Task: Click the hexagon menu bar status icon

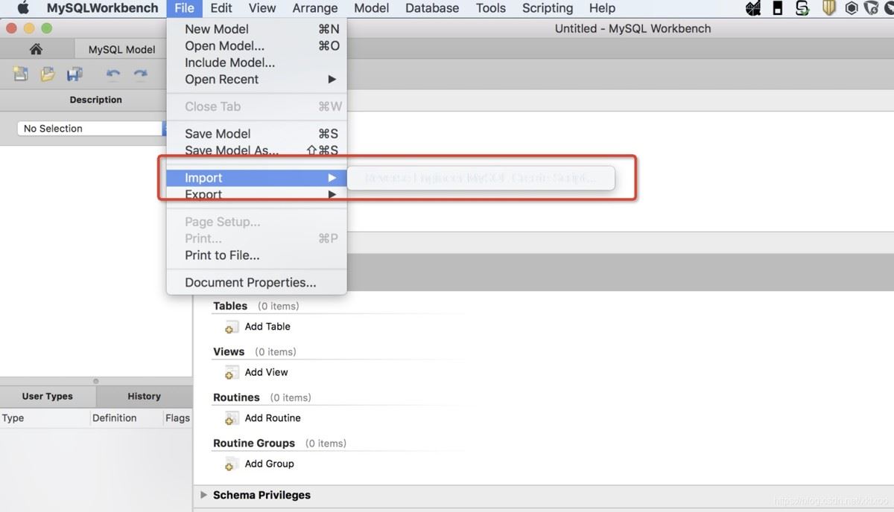Action: pos(851,8)
